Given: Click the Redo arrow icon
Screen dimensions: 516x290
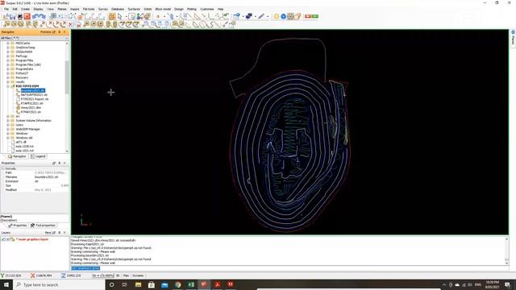Looking at the screenshot, I should pos(43,16).
